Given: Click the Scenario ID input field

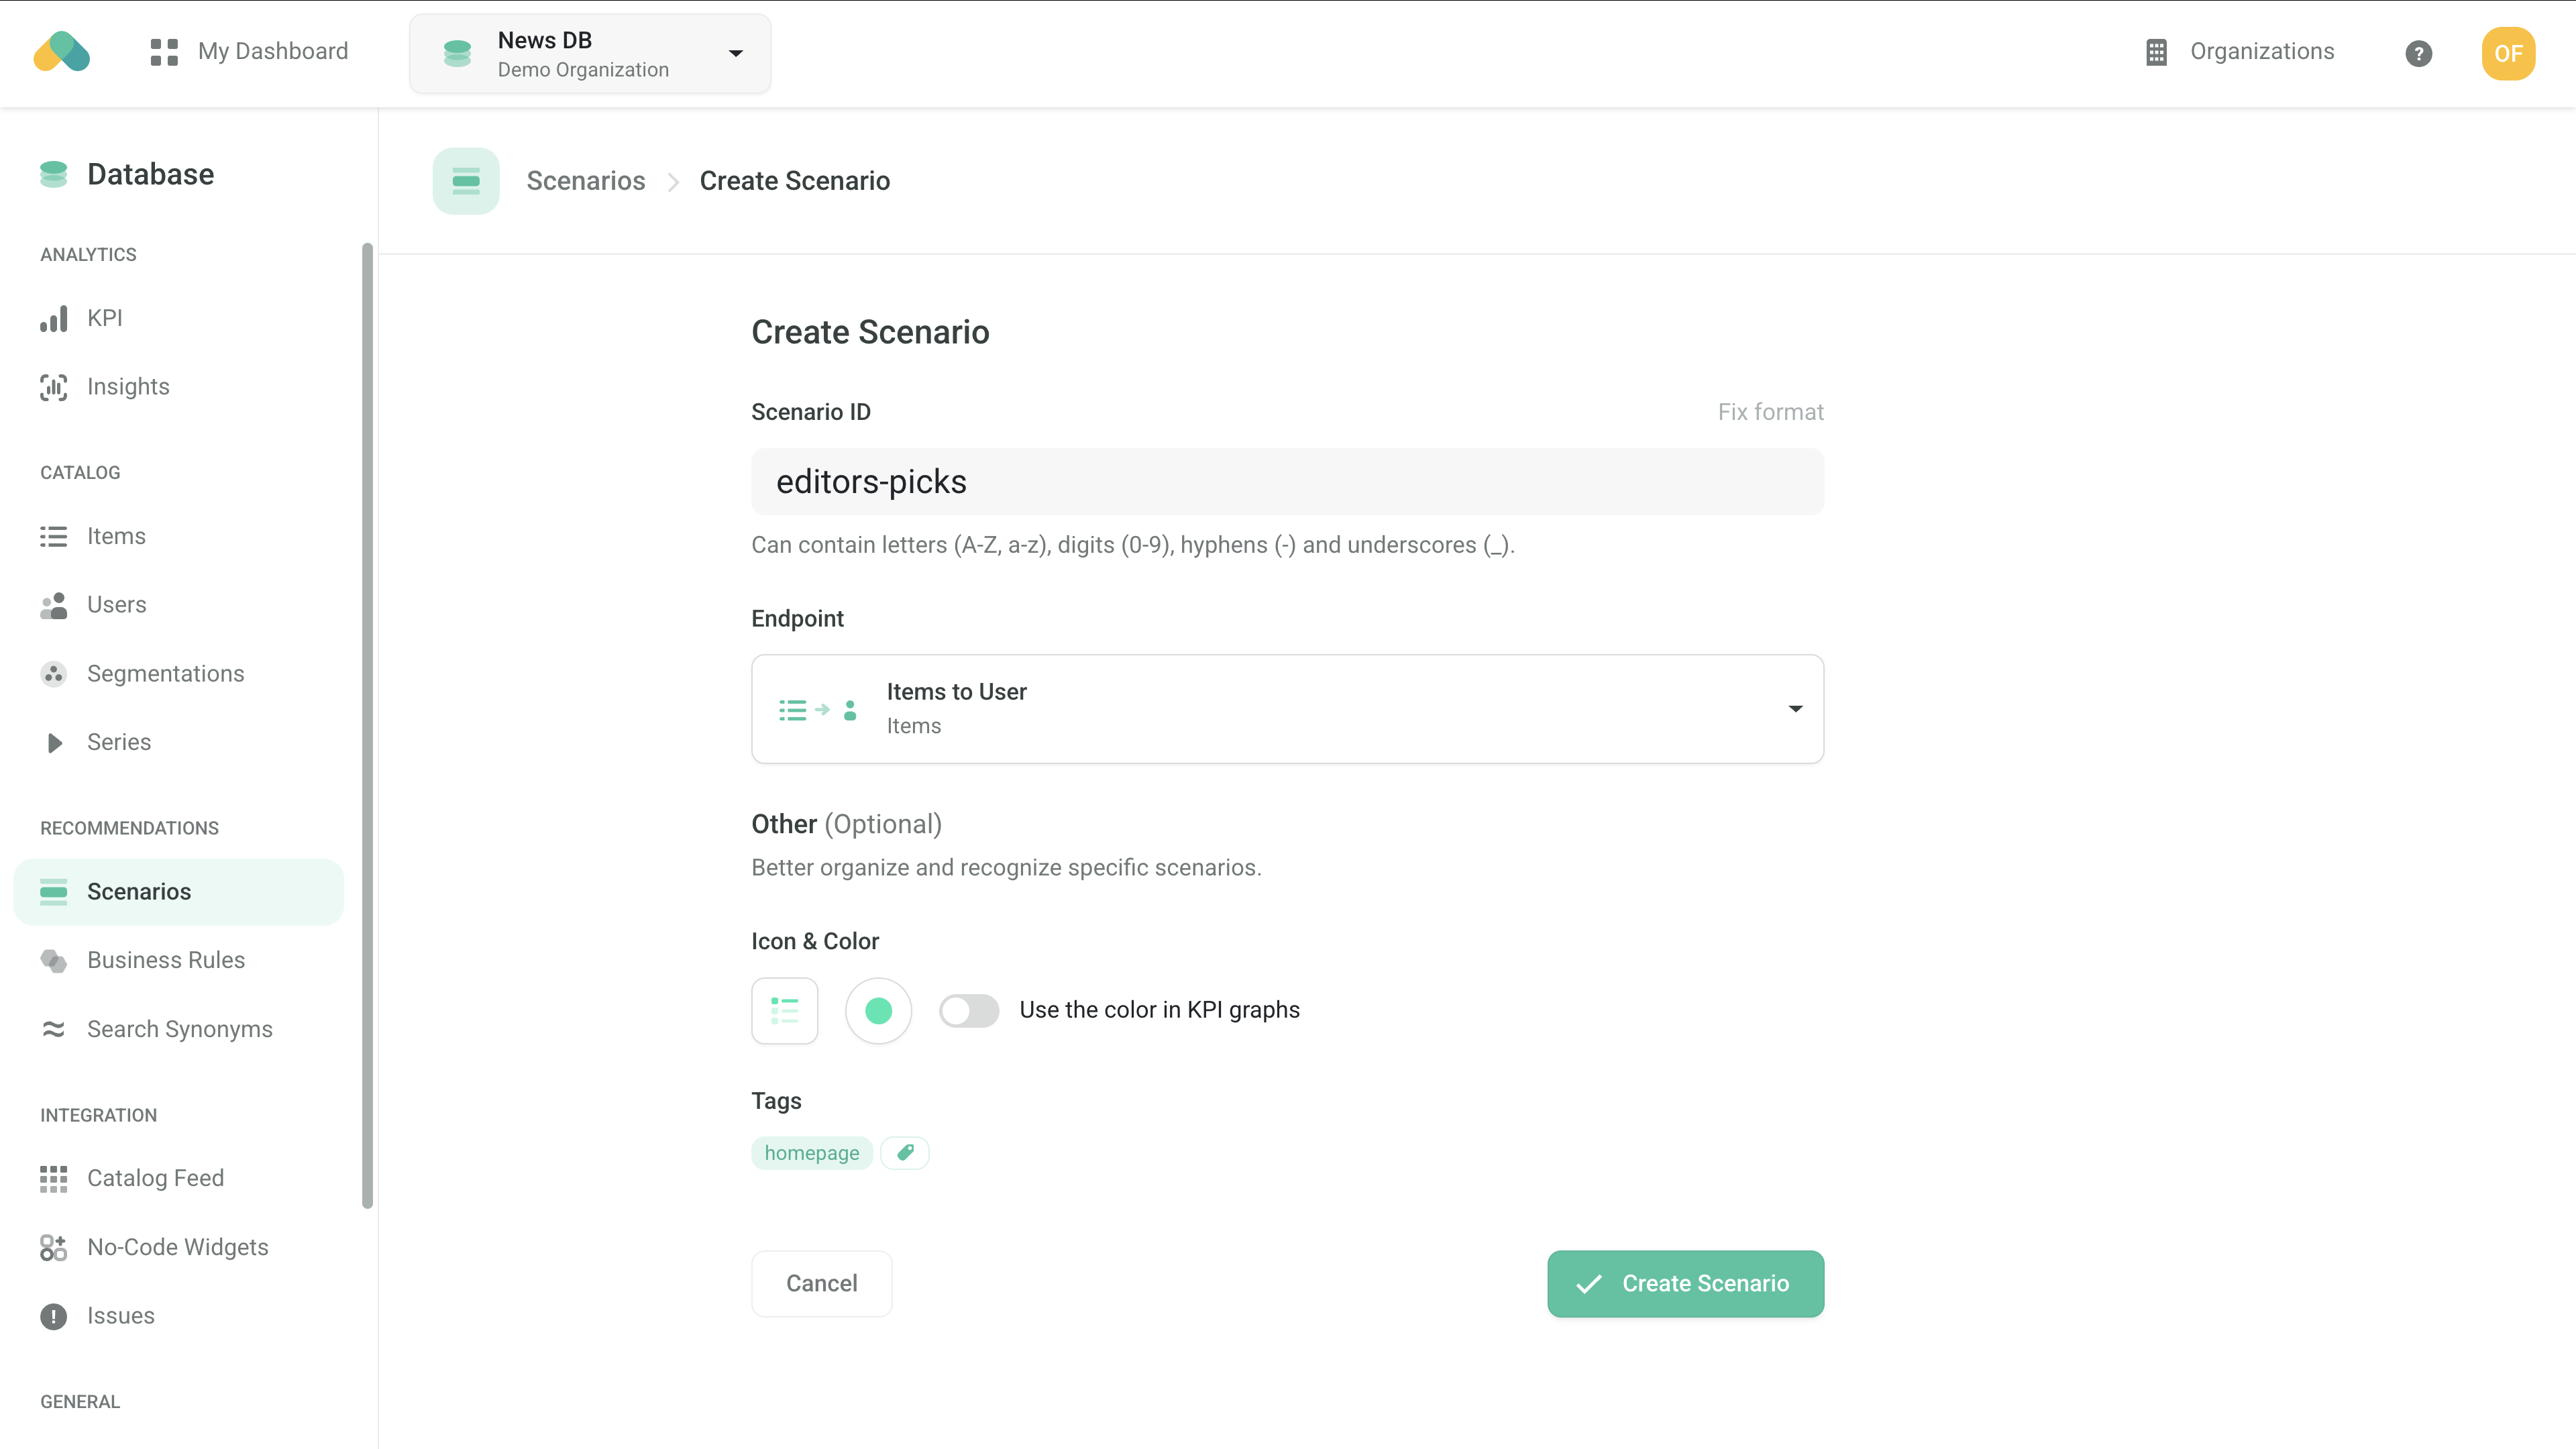Looking at the screenshot, I should pos(1288,482).
